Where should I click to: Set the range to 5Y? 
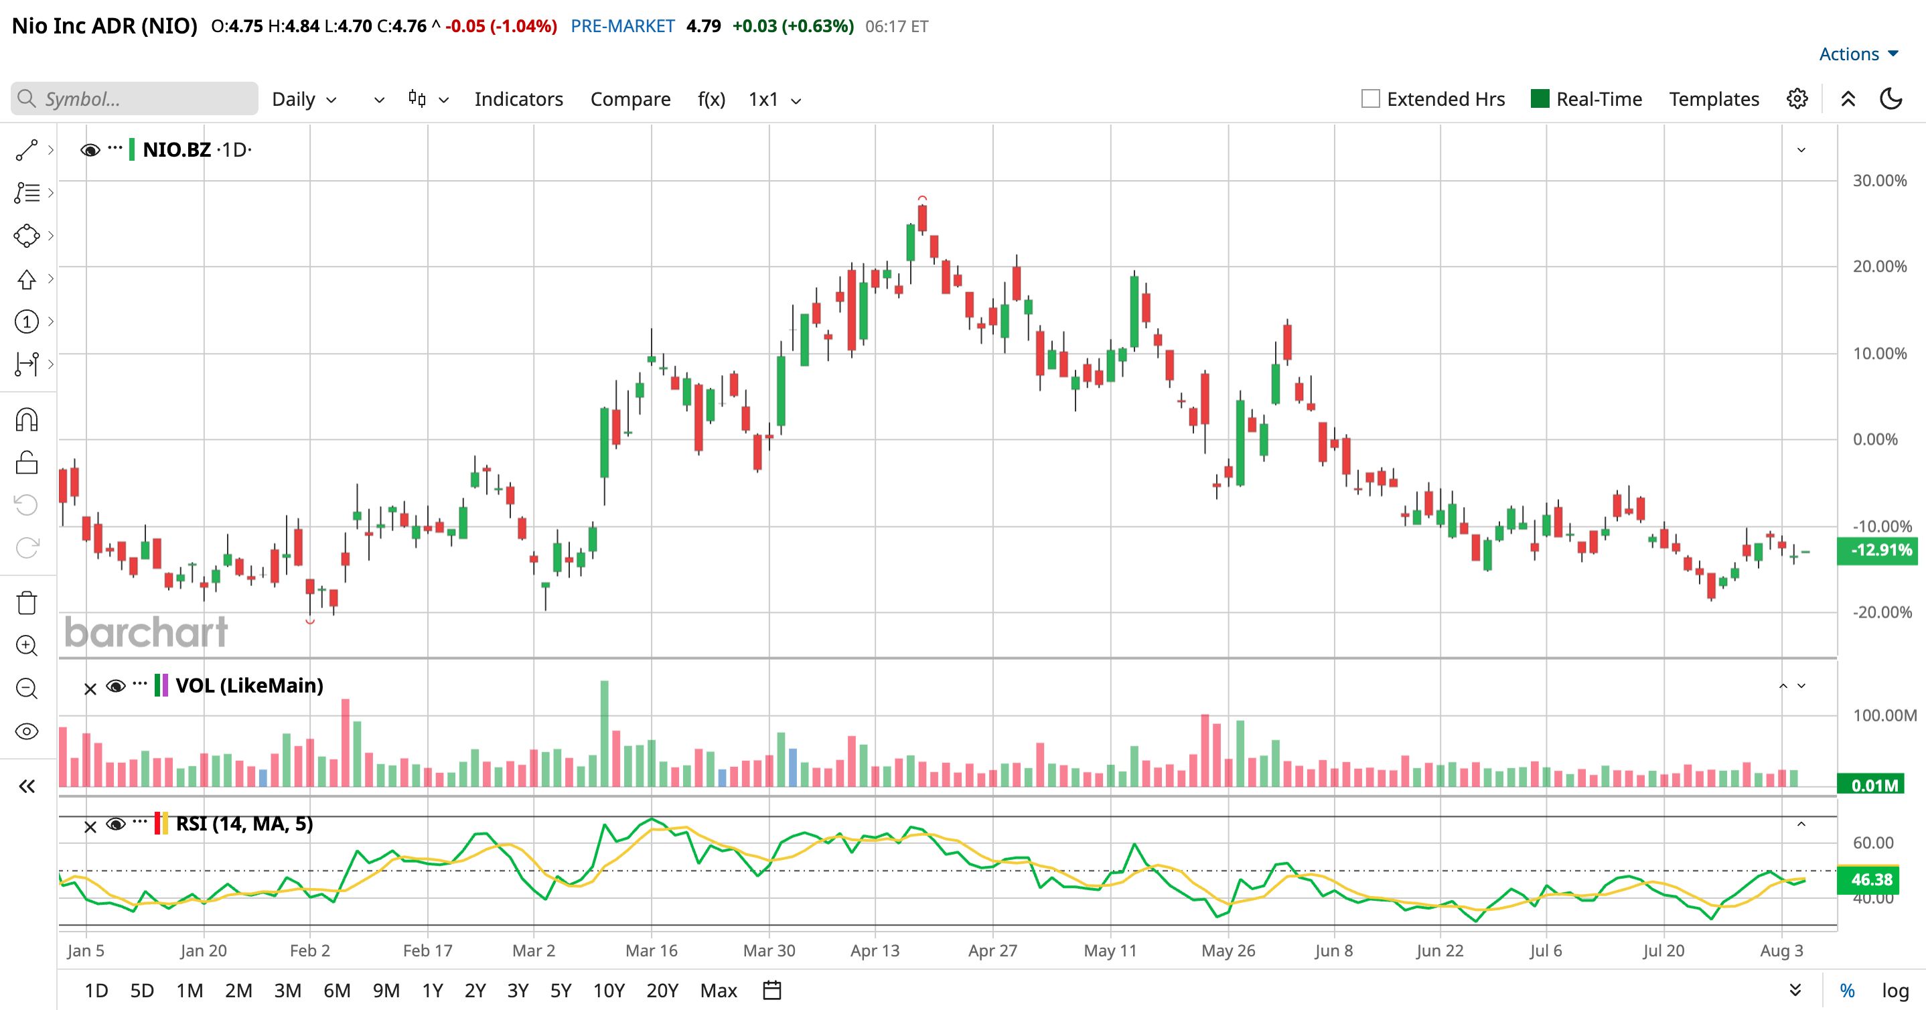561,991
